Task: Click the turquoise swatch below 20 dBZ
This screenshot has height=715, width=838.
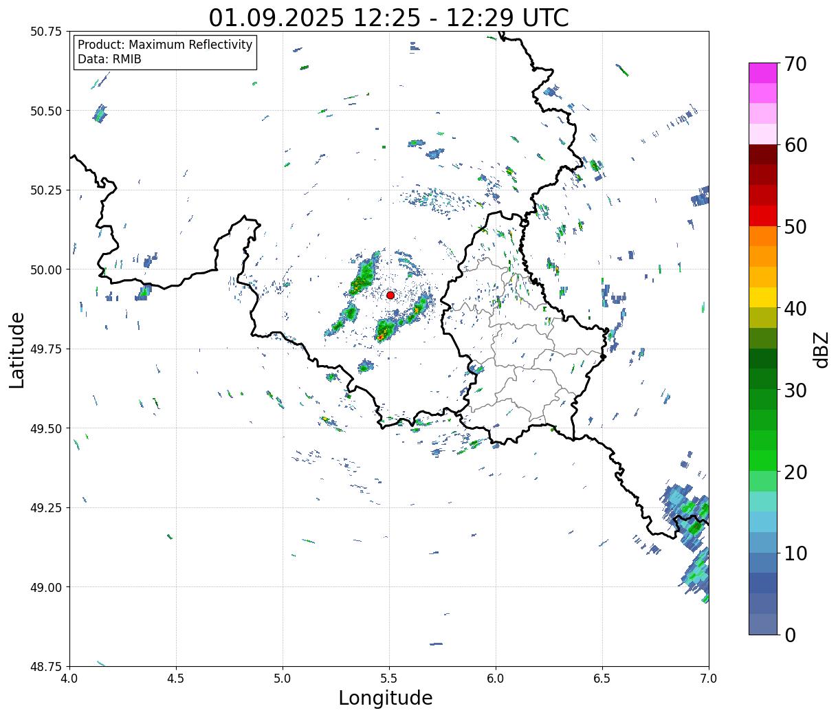Action: tap(763, 501)
